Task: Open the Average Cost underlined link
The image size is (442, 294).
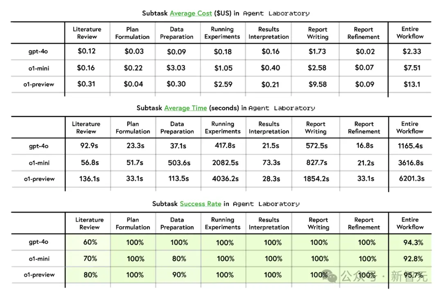Action: tap(191, 13)
